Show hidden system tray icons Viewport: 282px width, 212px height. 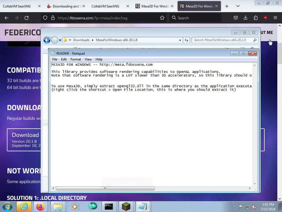point(234,207)
